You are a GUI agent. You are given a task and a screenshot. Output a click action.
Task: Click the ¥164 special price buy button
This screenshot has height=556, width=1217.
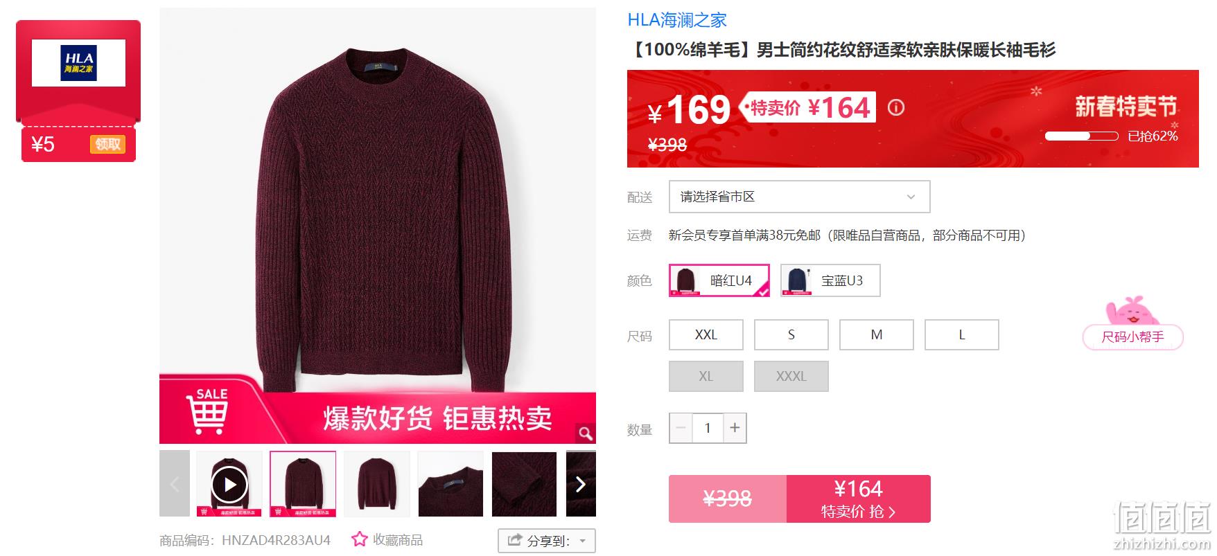[858, 499]
